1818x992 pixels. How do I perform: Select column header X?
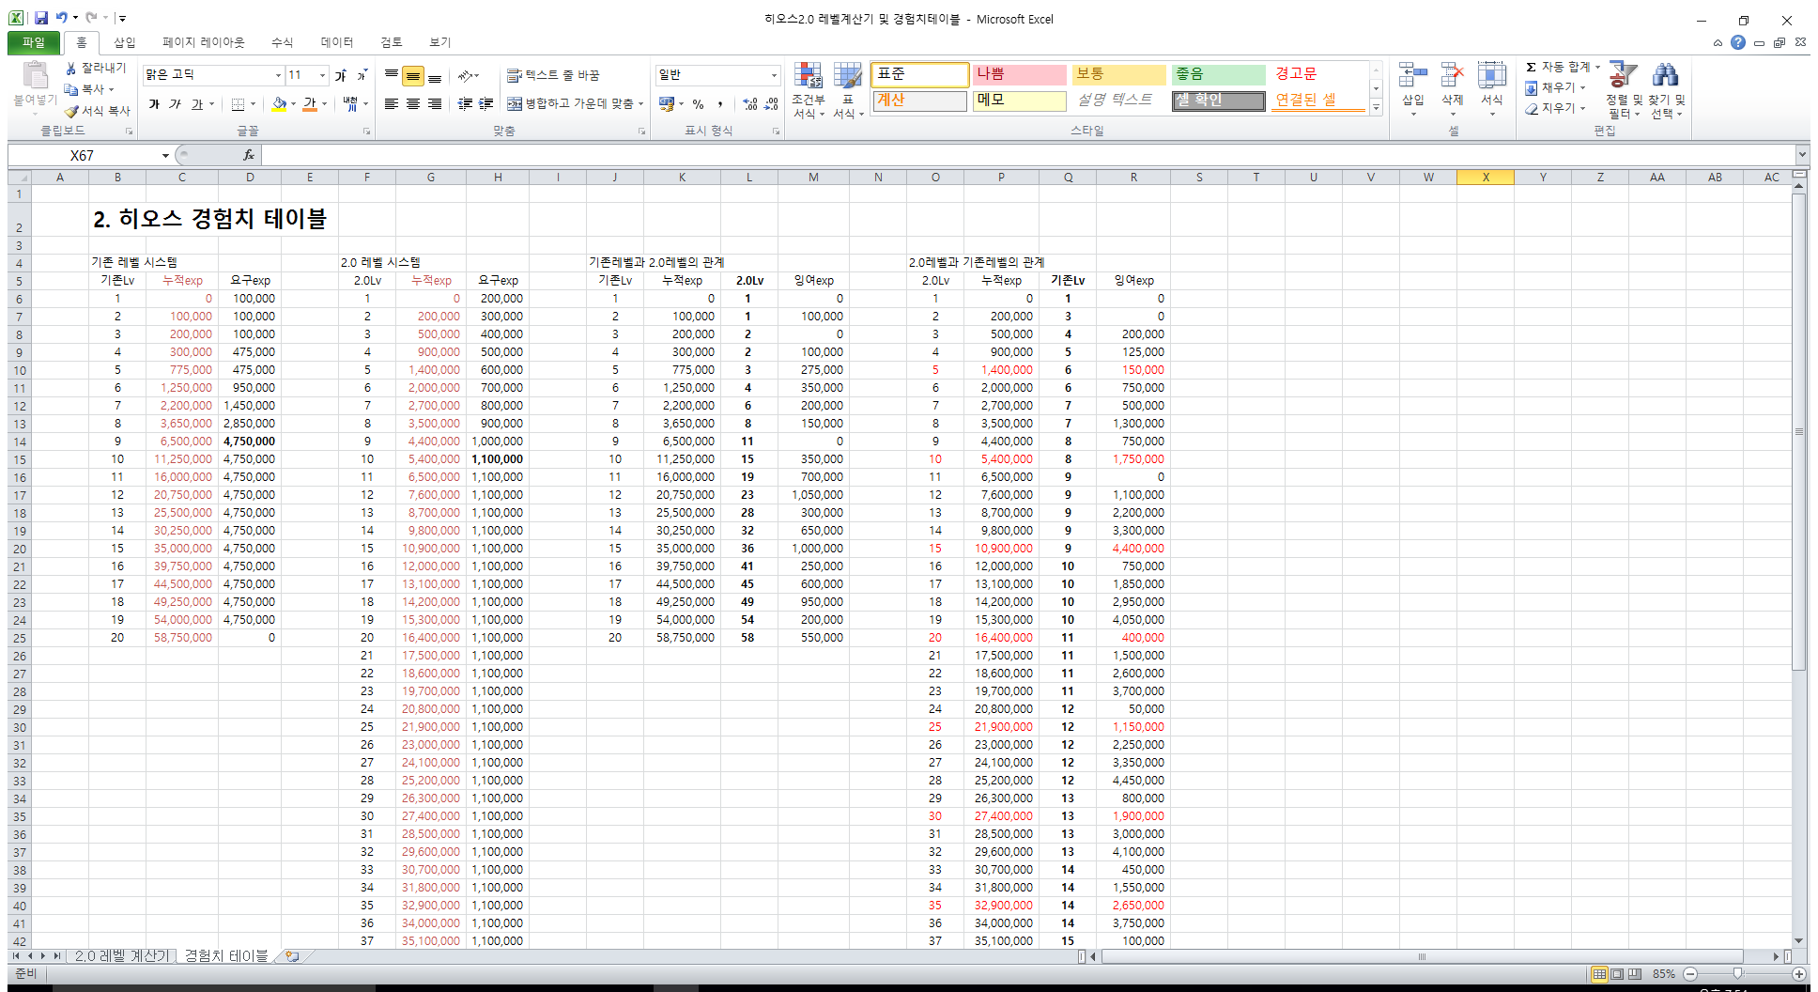[x=1486, y=178]
